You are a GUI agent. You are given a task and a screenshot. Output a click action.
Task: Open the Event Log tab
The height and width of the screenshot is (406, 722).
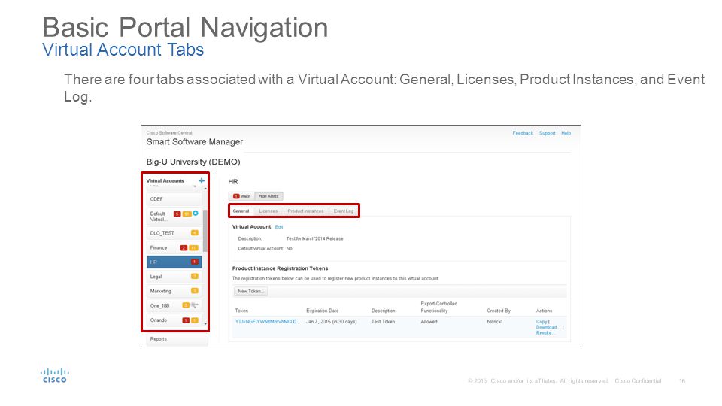coord(344,211)
